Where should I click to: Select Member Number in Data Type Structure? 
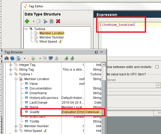pos(52,37)
